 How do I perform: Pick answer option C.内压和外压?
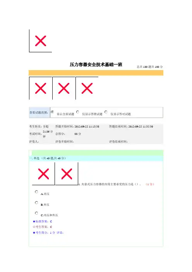36,213
